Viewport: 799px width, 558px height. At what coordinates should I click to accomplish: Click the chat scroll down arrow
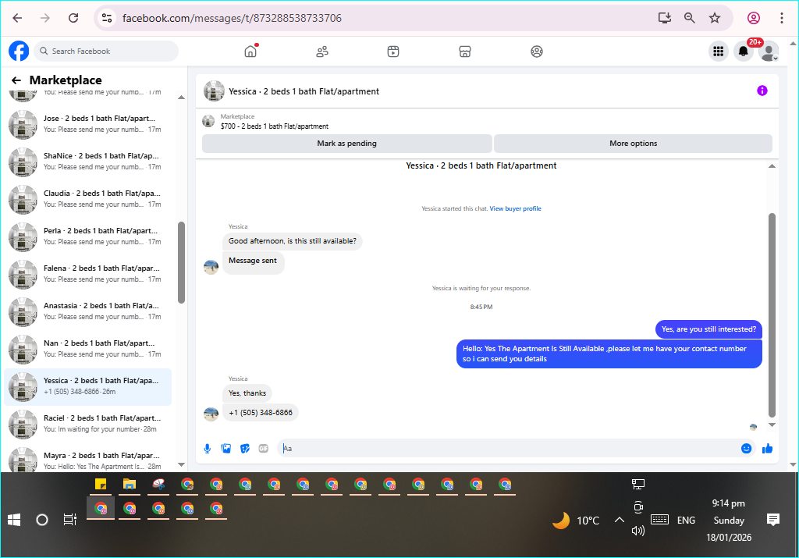772,425
